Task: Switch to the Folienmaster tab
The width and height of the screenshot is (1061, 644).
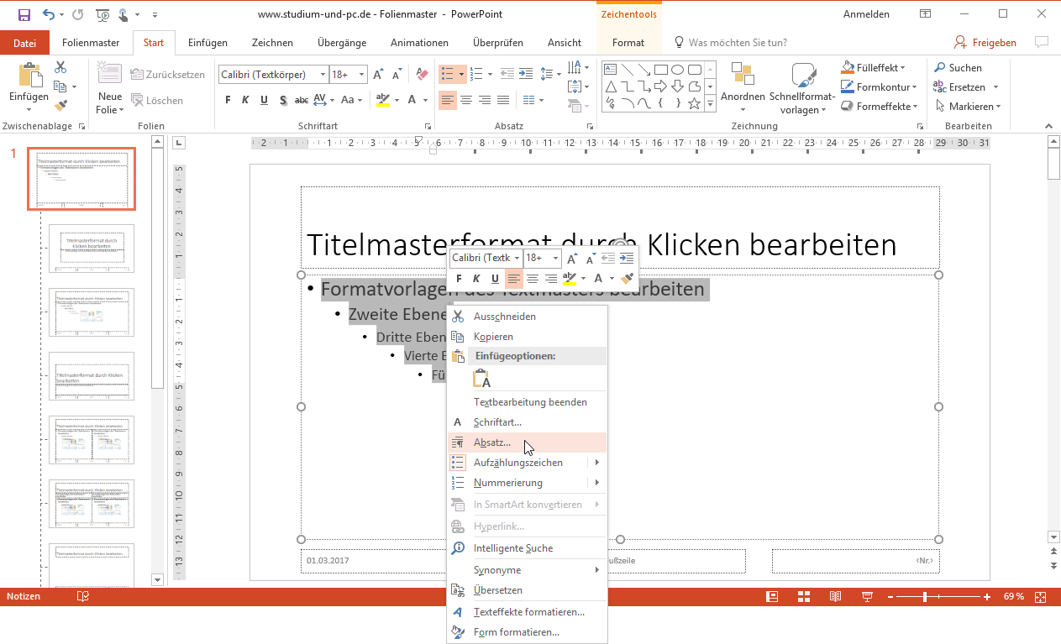Action: click(91, 43)
